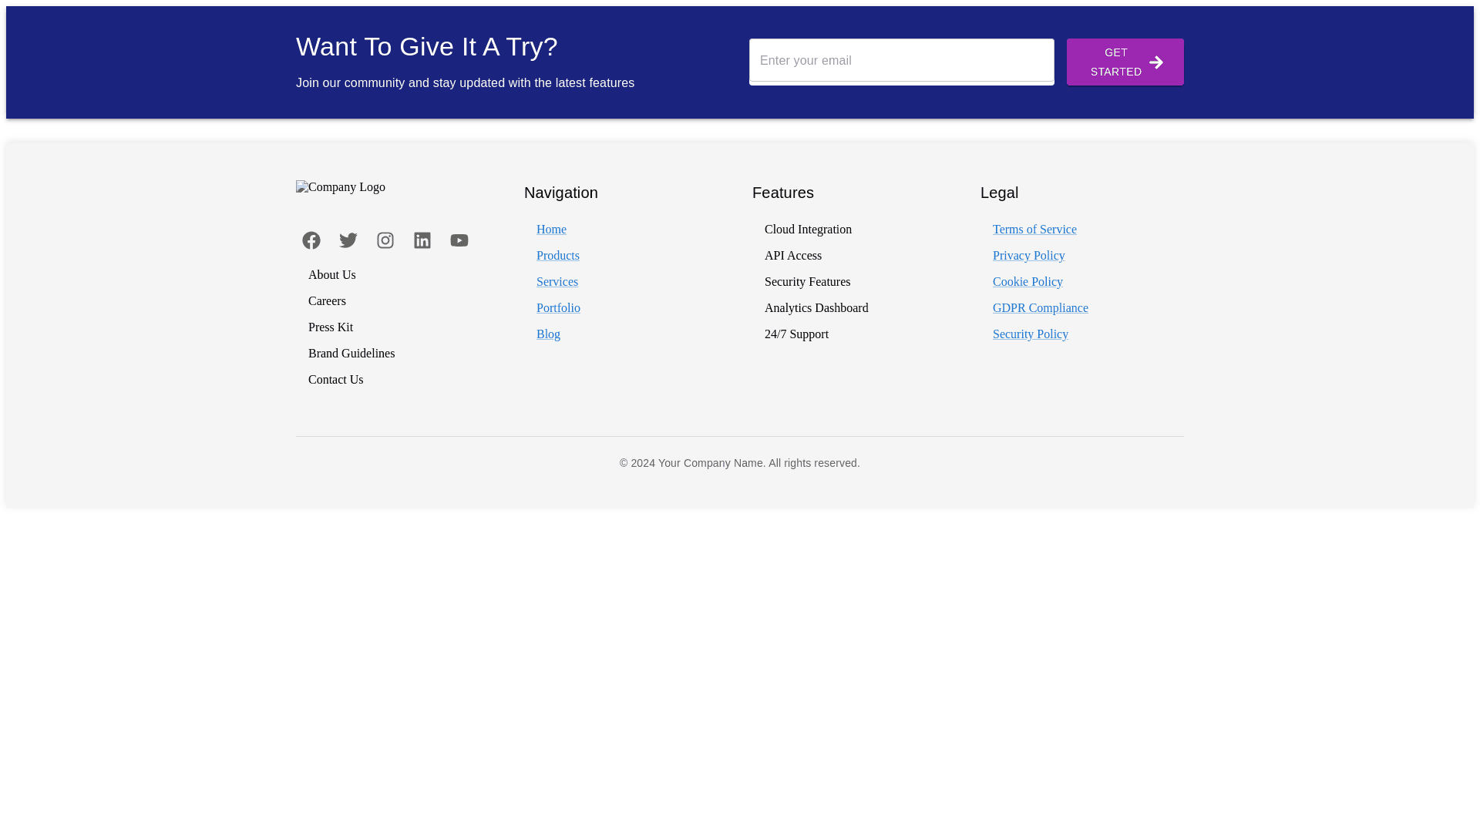1480x832 pixels.
Task: Go to Home in Navigation
Action: click(551, 230)
